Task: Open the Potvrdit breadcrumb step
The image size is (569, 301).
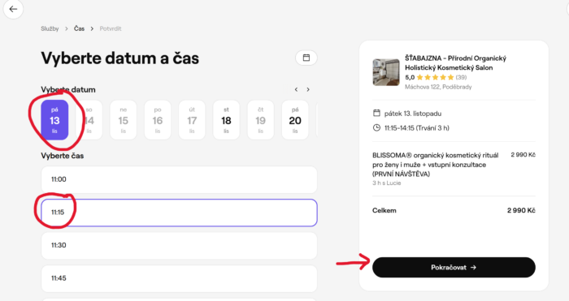Action: pos(111,28)
